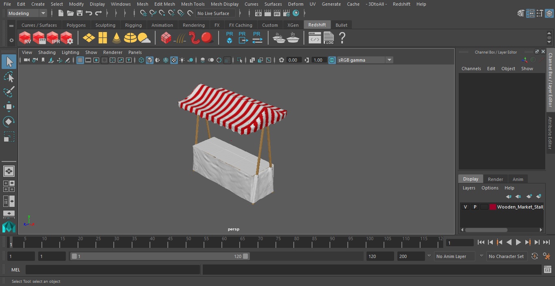Go to end of playback range
This screenshot has width=555, height=286.
(546, 242)
